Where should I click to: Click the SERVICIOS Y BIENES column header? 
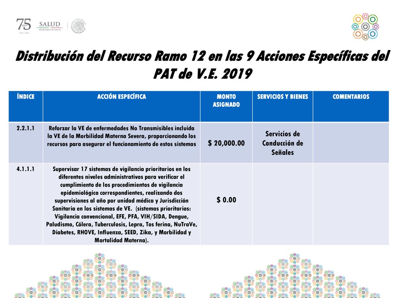[283, 106]
